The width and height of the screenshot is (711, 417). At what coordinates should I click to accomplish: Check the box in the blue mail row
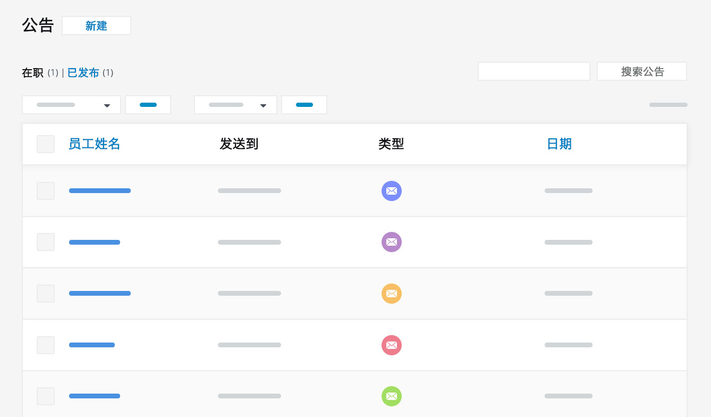[x=46, y=191]
